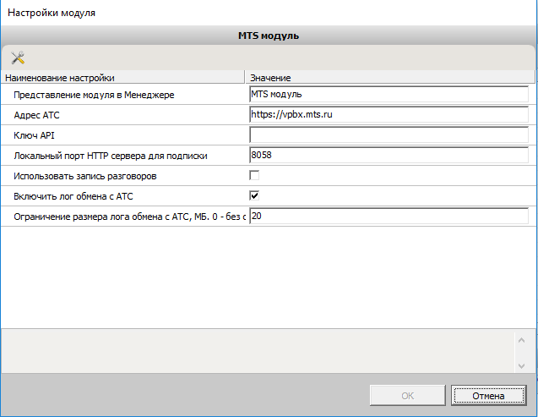Select the 'Ключ API' row label
The width and height of the screenshot is (538, 417).
point(35,135)
